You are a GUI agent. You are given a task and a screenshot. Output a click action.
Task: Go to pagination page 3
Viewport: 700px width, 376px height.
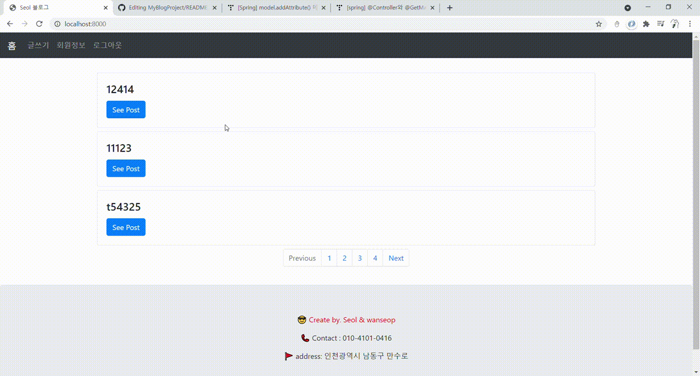(x=360, y=258)
